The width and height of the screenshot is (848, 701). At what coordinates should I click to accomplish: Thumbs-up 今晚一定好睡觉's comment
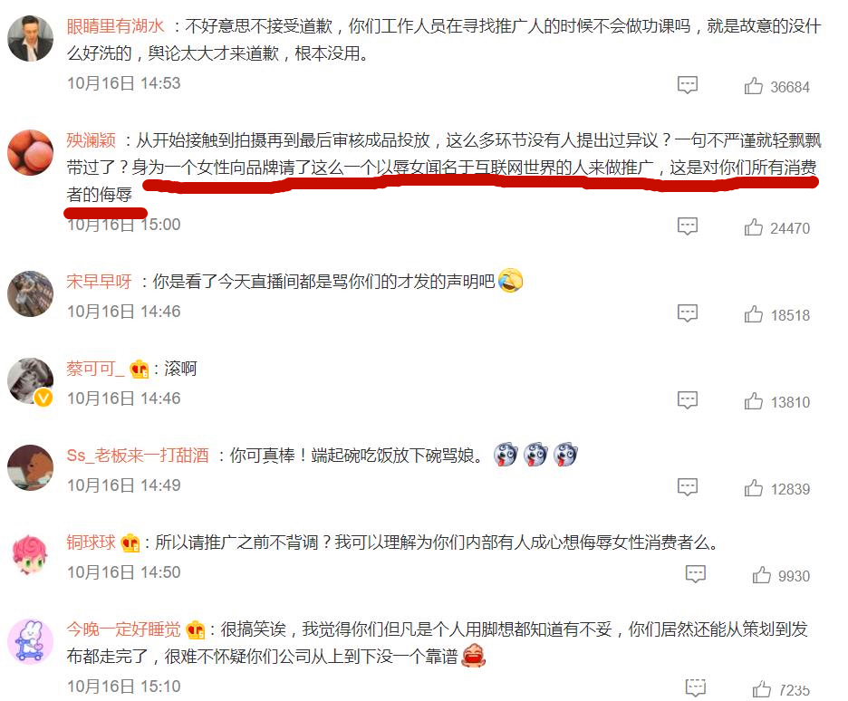click(761, 689)
